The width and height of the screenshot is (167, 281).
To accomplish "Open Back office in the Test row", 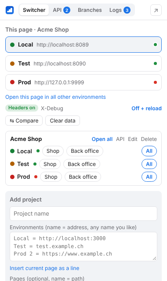I will coord(82,164).
